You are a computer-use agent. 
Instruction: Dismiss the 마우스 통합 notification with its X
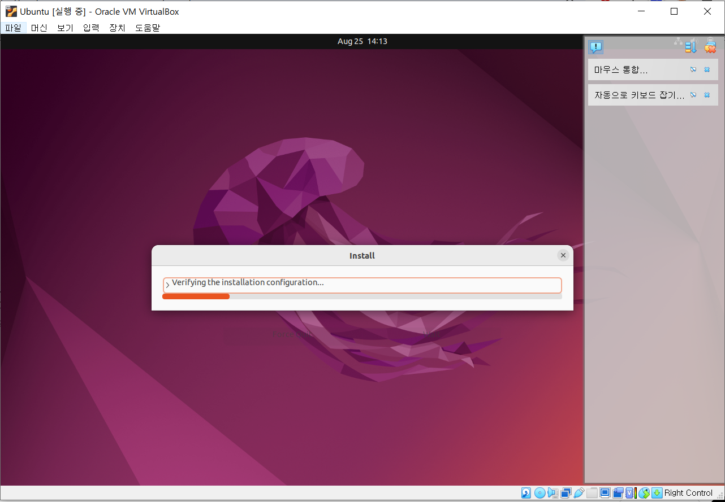(707, 69)
